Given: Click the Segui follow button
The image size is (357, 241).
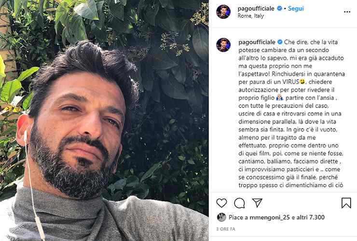Looking at the screenshot, I should 296,8.
